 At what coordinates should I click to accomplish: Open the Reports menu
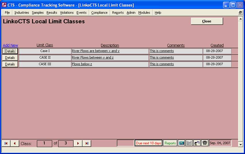point(118,13)
